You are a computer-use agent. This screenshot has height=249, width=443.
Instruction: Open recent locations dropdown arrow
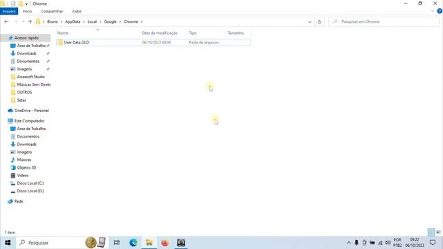[24, 21]
